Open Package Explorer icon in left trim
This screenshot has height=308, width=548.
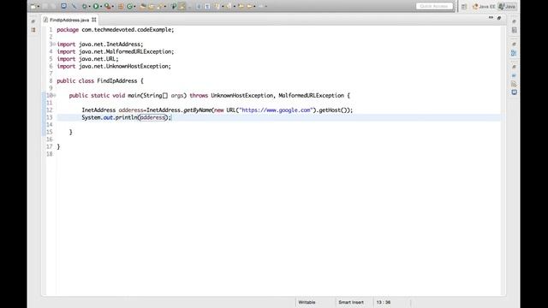tap(33, 30)
